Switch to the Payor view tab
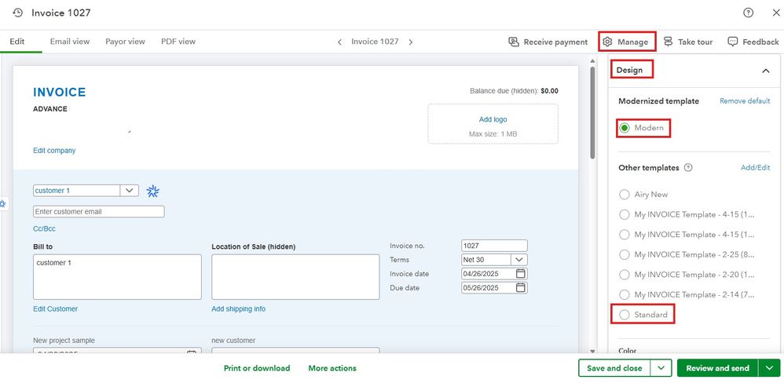The height and width of the screenshot is (383, 784). coord(125,42)
